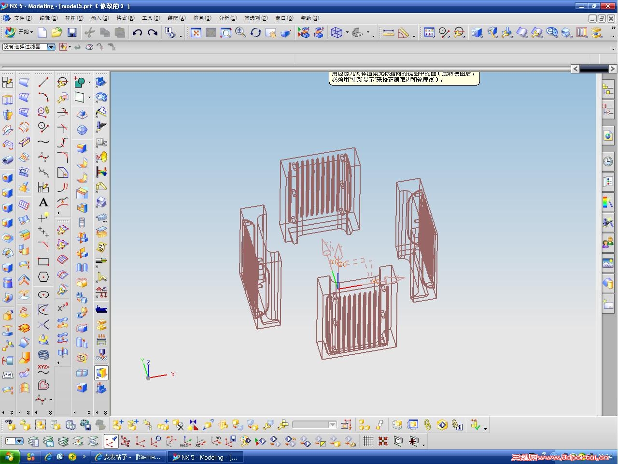Open the greyed combo box on assembly toolbar
This screenshot has width=618, height=464.
pyautogui.click(x=315, y=425)
